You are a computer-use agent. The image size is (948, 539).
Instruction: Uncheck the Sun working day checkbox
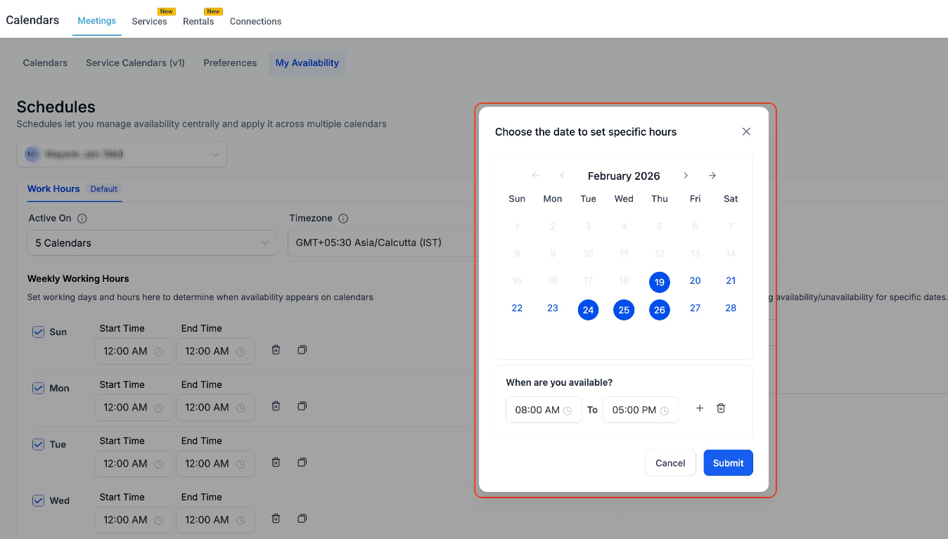[x=38, y=331]
